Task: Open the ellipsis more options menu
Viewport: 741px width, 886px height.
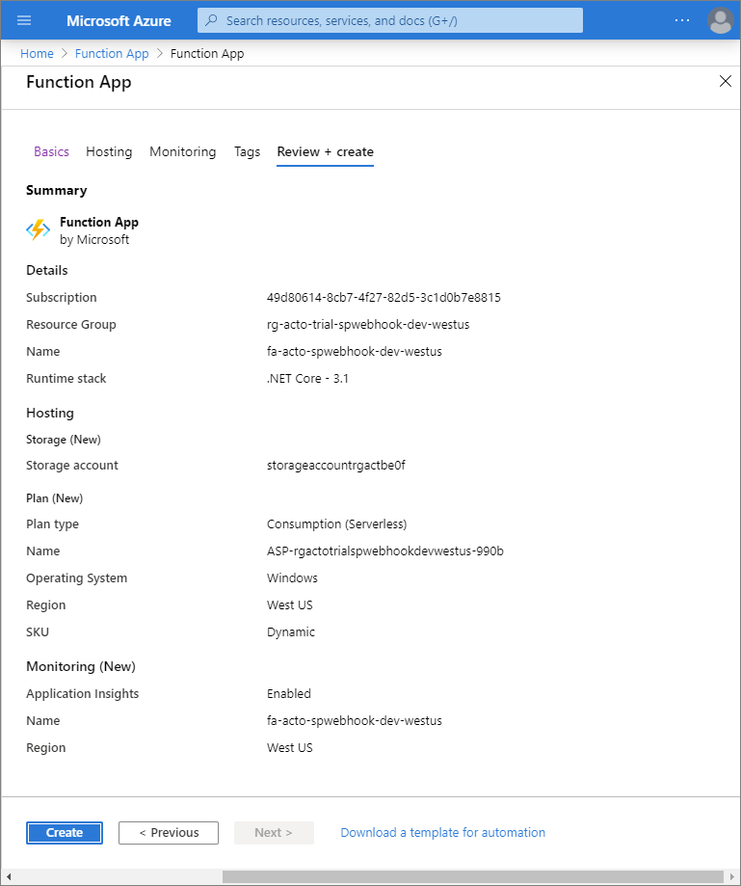Action: coord(681,20)
